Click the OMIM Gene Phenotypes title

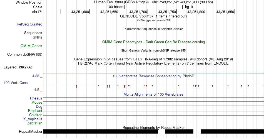coord(154,42)
